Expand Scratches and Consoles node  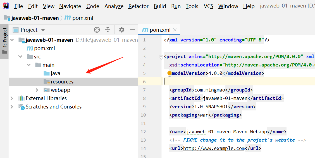tap(12, 107)
